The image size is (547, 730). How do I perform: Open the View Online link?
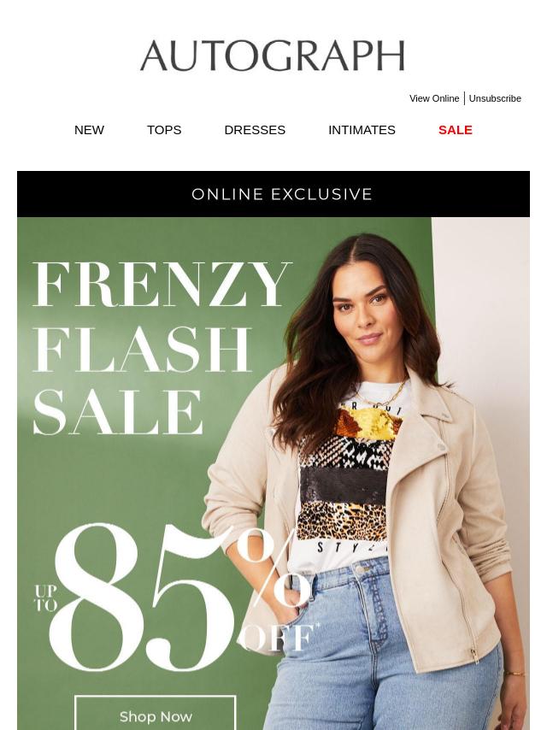point(434,98)
